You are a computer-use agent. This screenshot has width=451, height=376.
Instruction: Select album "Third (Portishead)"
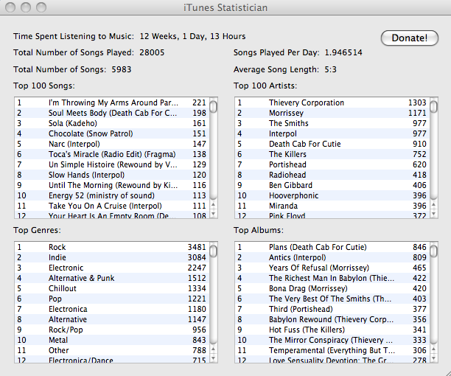click(x=332, y=309)
